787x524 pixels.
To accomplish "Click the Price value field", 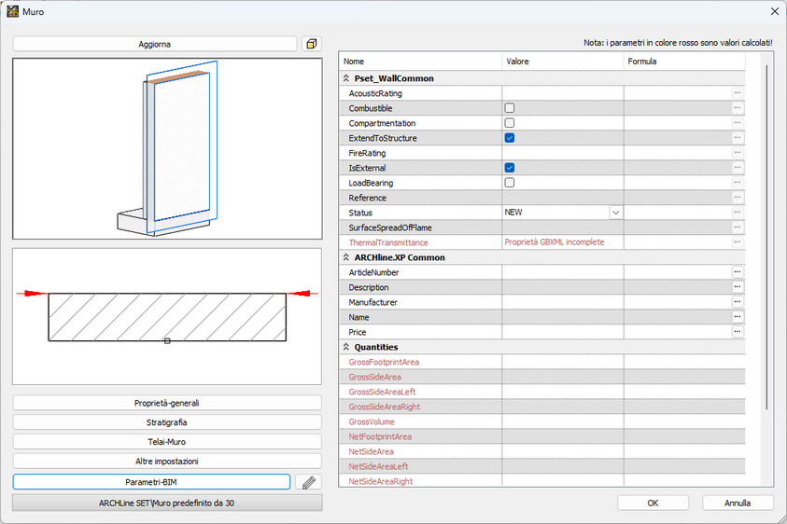I will pyautogui.click(x=563, y=332).
